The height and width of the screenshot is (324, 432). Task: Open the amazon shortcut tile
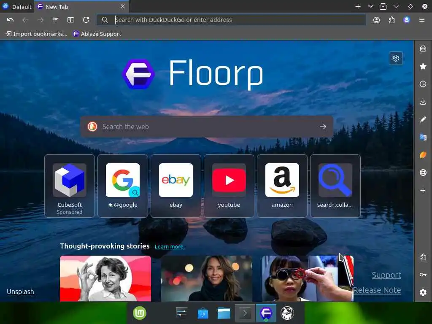point(282,186)
